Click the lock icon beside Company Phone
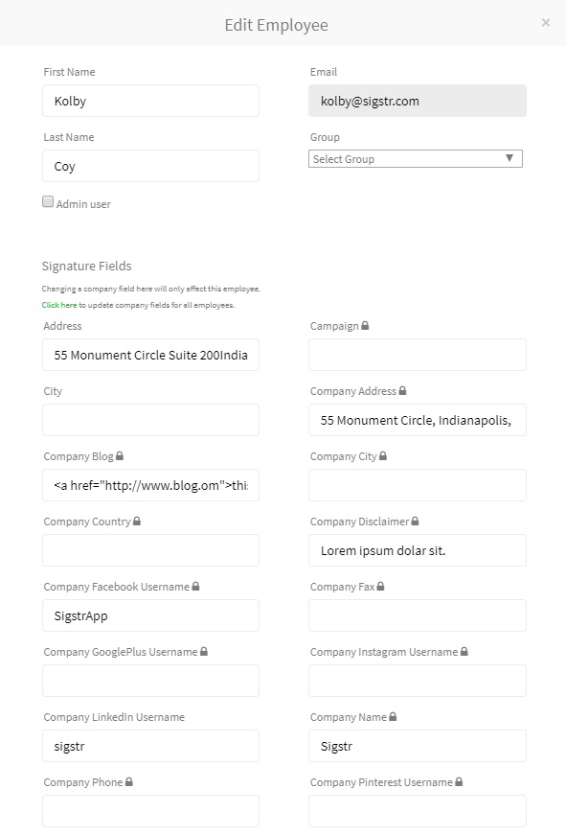566x835 pixels. pyautogui.click(x=128, y=781)
